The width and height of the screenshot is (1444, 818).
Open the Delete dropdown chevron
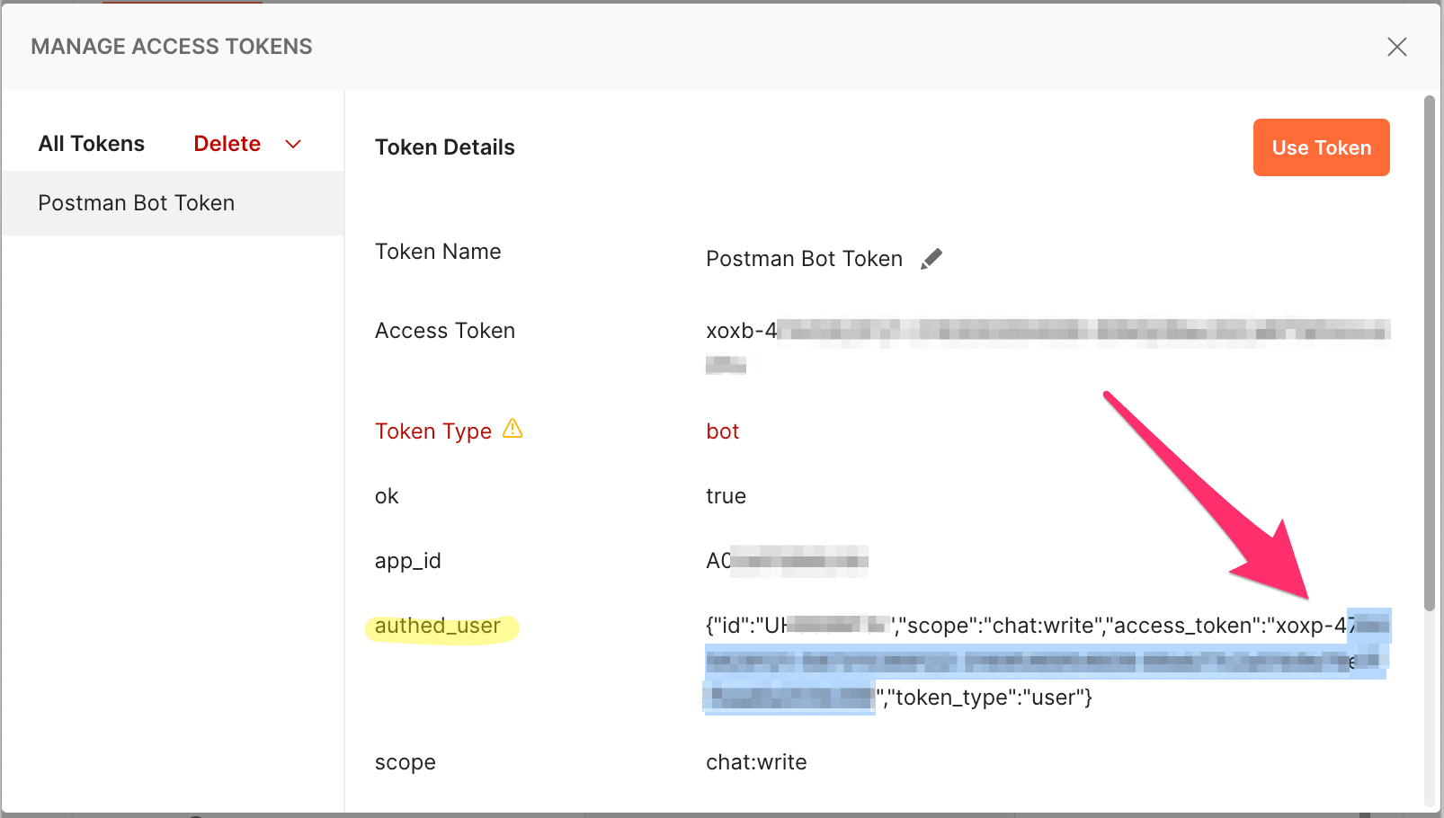coord(293,143)
